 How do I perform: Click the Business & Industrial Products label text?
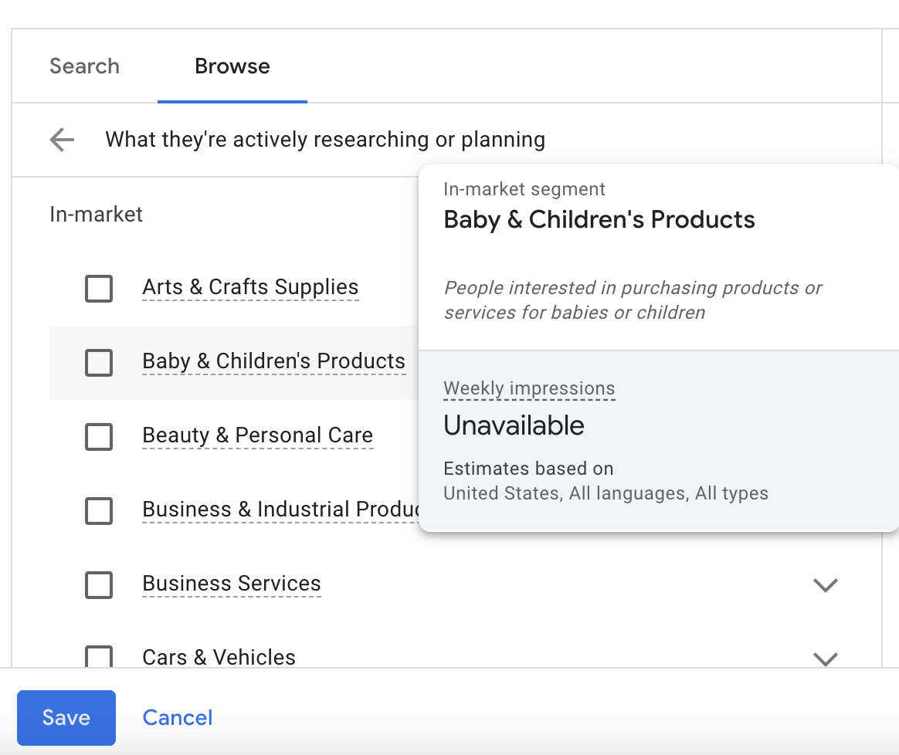(x=280, y=510)
